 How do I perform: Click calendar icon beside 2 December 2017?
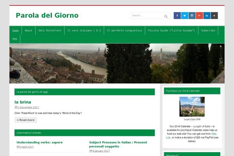click(x=16, y=107)
